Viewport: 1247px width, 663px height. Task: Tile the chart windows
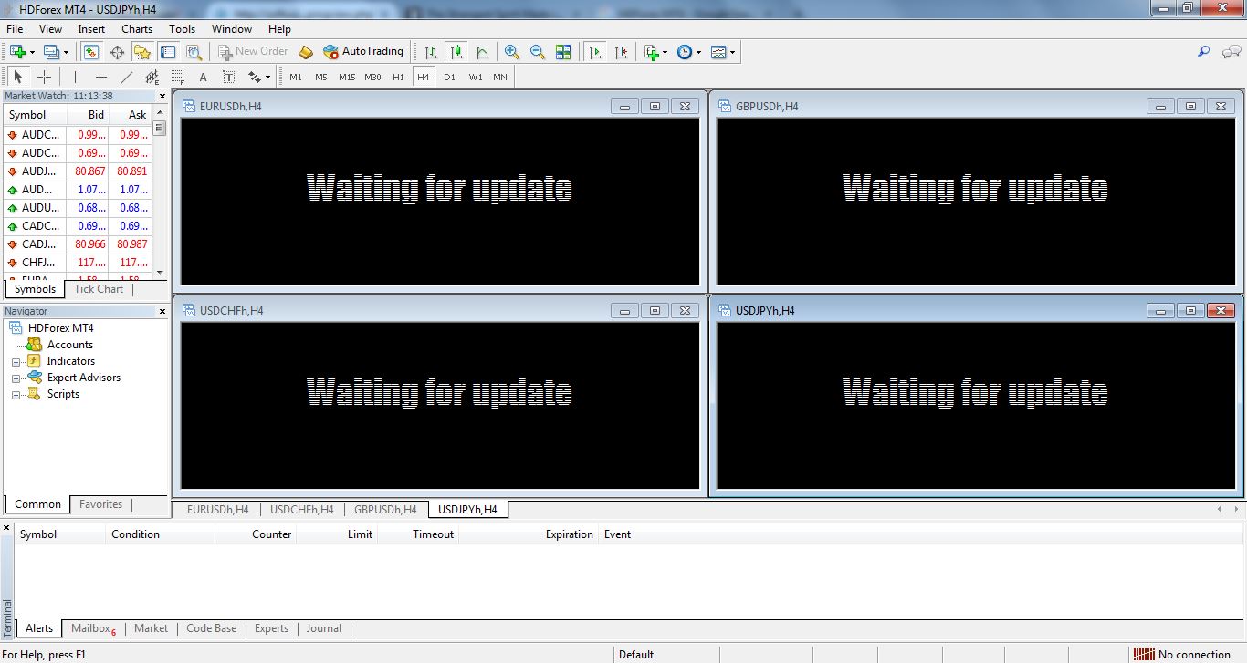click(564, 52)
